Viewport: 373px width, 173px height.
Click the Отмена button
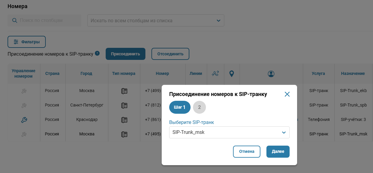click(247, 152)
